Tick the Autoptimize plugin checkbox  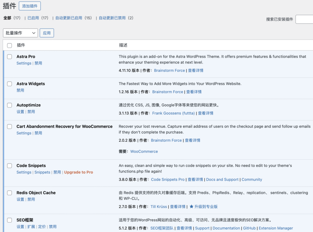(10, 105)
